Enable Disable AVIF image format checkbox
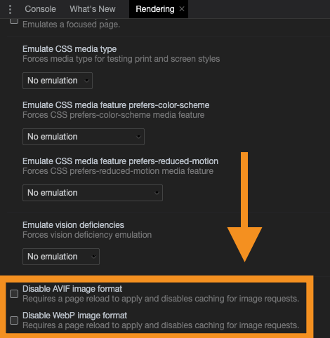Image resolution: width=330 pixels, height=338 pixels. click(14, 294)
